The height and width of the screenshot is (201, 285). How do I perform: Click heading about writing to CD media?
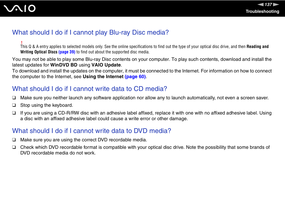(x=89, y=89)
